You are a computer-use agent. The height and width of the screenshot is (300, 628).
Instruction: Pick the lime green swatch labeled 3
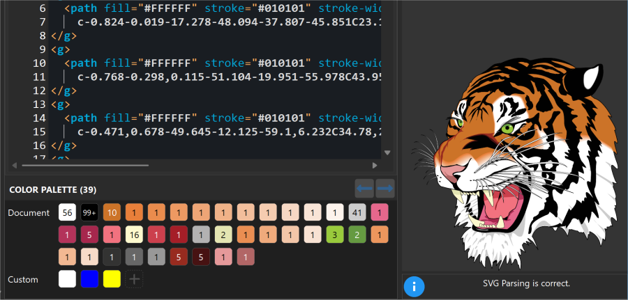335,235
